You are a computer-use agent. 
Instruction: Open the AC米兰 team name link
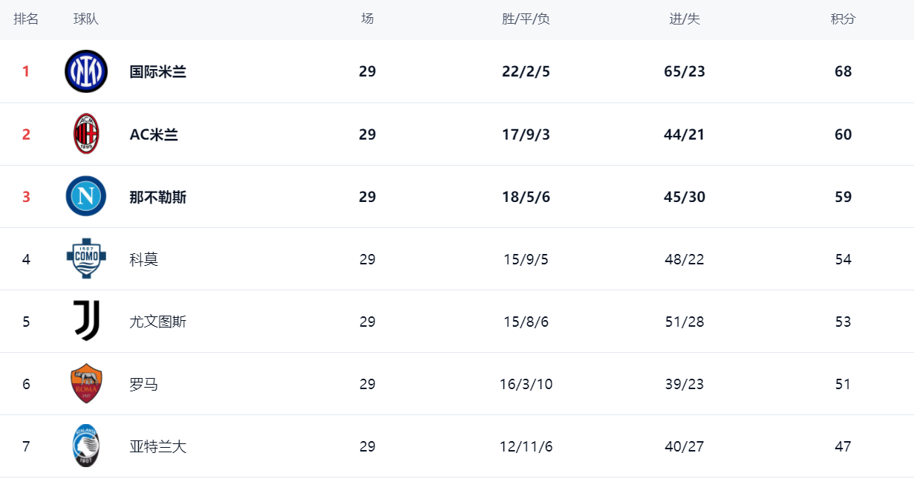coord(154,134)
